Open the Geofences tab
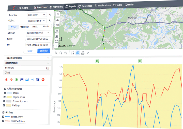The width and height of the screenshot is (183, 129). coord(86,6)
